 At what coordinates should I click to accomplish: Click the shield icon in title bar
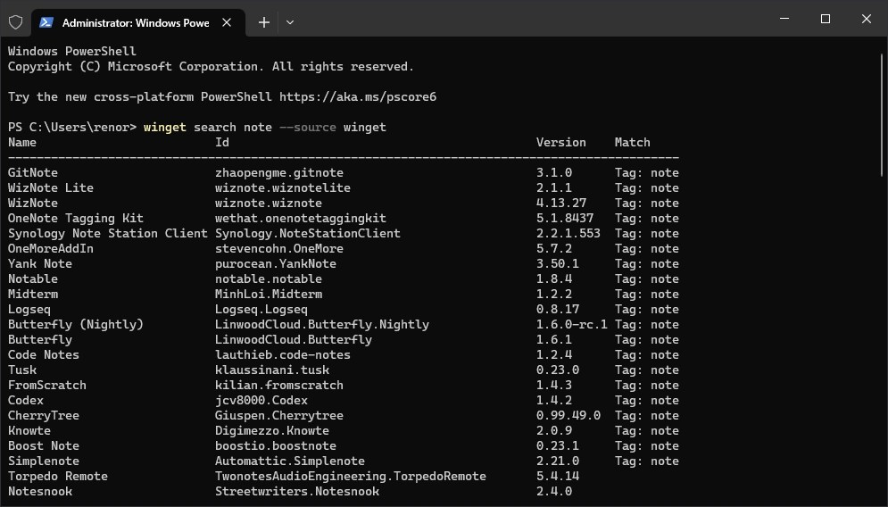pyautogui.click(x=15, y=22)
